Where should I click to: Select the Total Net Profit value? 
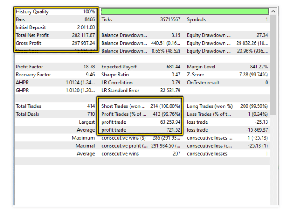pyautogui.click(x=83, y=35)
